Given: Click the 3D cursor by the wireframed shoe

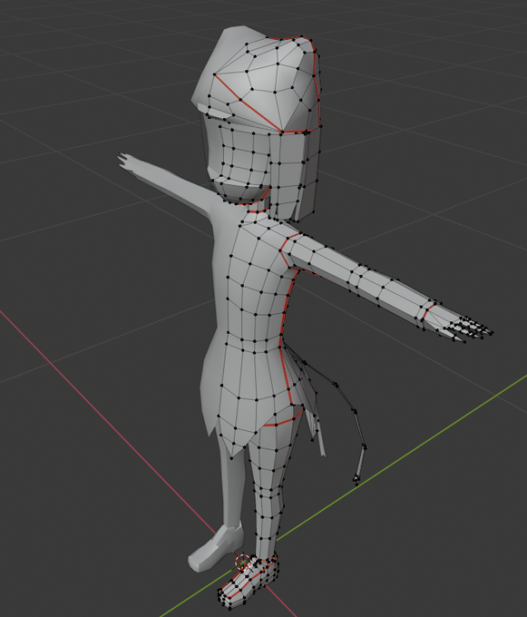Looking at the screenshot, I should coord(243,563).
